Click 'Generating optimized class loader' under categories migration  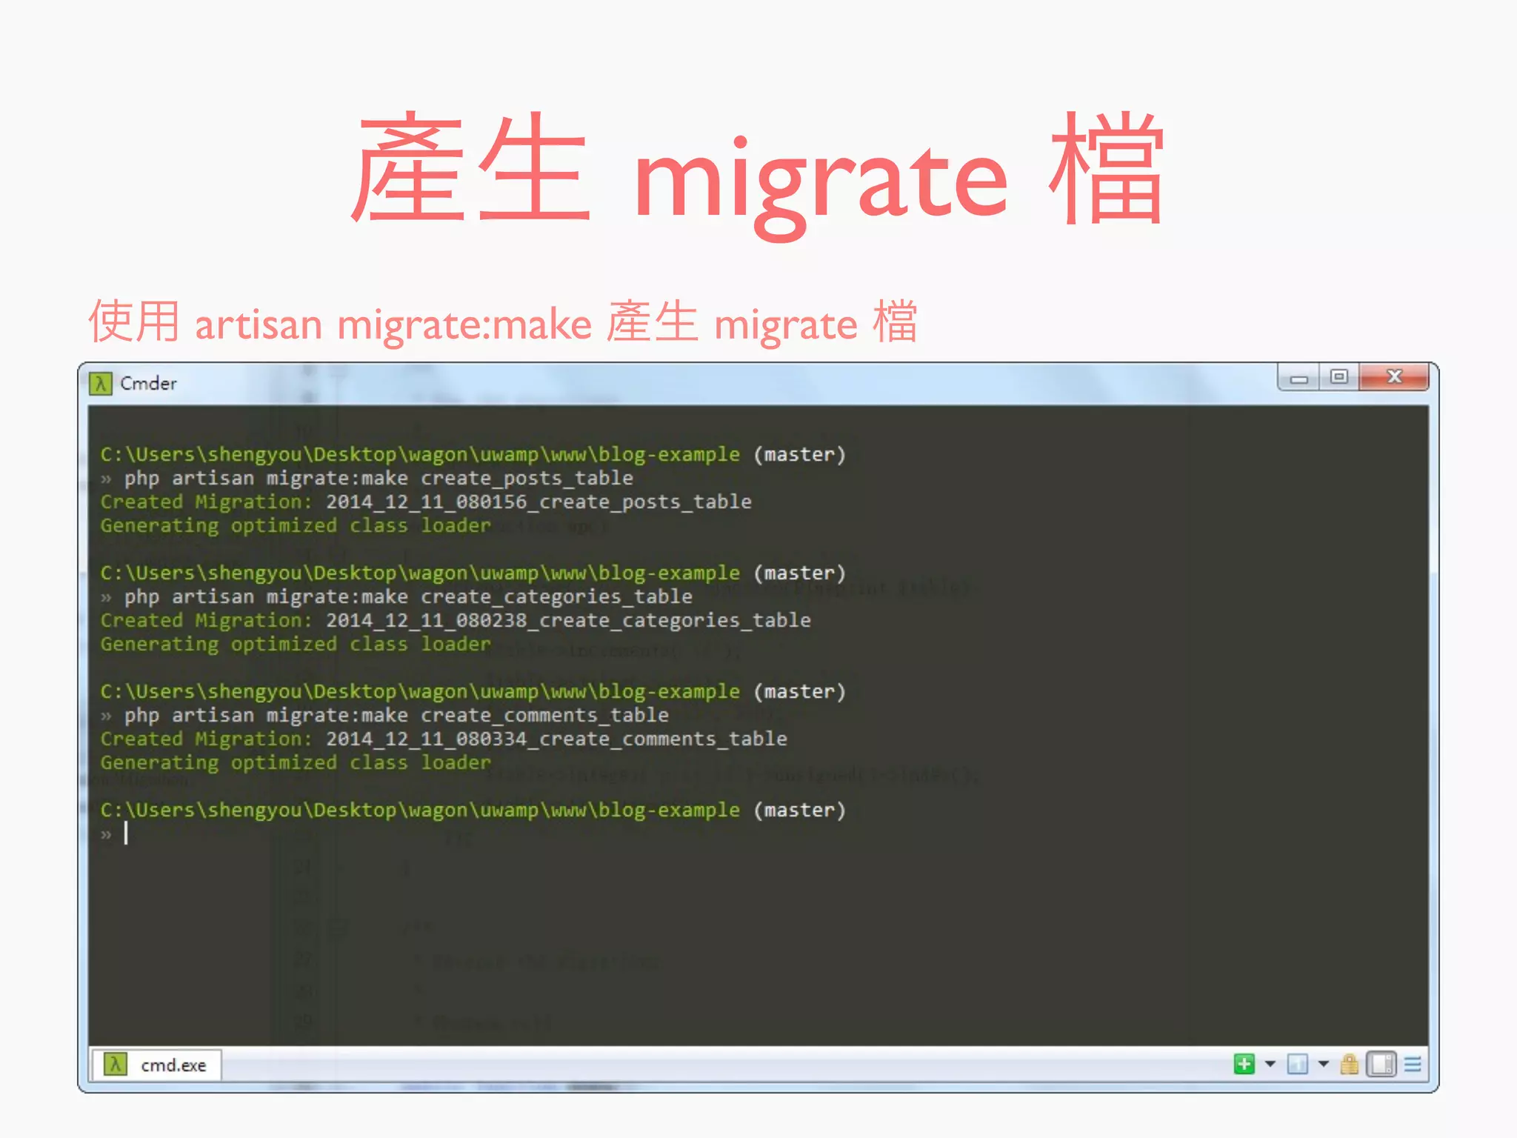tap(296, 644)
